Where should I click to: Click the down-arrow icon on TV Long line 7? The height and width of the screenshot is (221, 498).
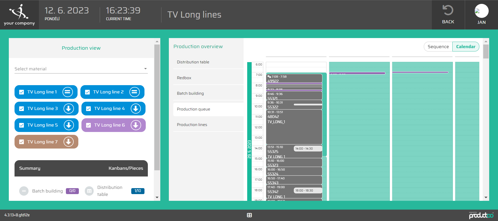pos(68,142)
